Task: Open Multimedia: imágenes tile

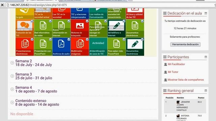Action: click(x=80, y=47)
